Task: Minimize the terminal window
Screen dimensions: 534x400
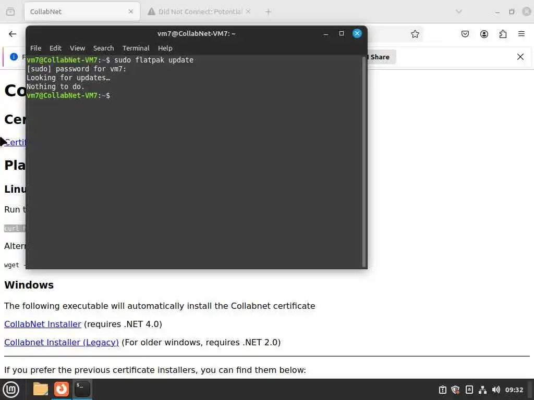Action: tap(325, 34)
